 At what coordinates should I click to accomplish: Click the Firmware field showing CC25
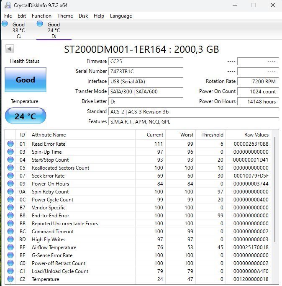pos(146,61)
